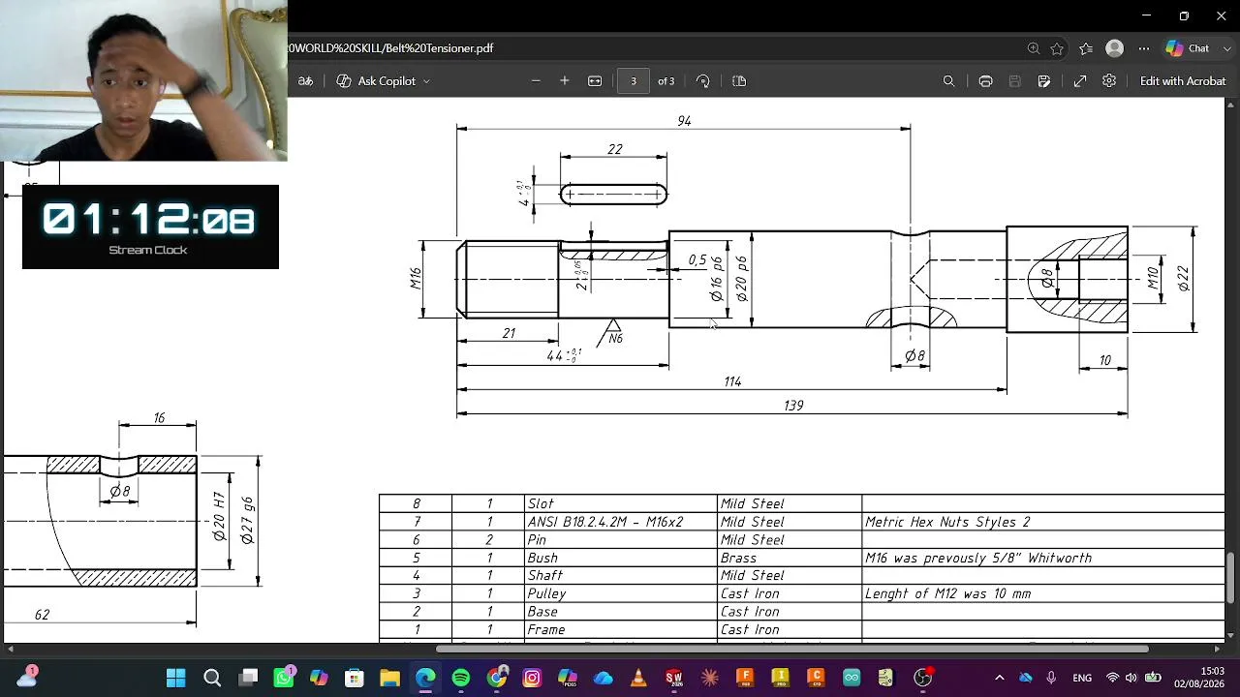
Task: Click the 114 dimension on shaft drawing
Action: (x=732, y=382)
